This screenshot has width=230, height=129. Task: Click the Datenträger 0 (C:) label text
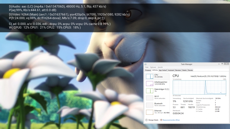tap(162, 89)
